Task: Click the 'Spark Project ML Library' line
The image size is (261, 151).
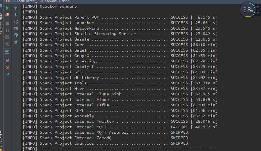Action: 120,78
